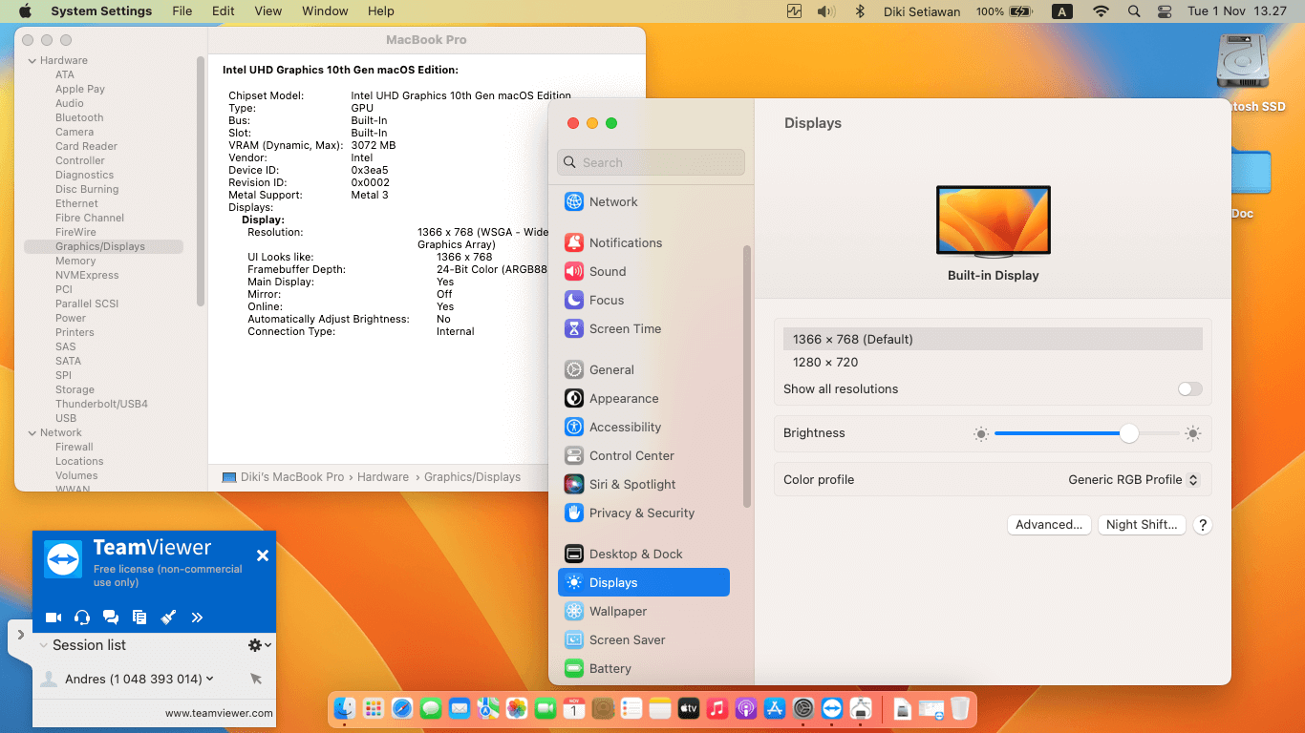Viewport: 1305px width, 733px height.
Task: Click the Advanced button in Displays
Action: [x=1048, y=524]
